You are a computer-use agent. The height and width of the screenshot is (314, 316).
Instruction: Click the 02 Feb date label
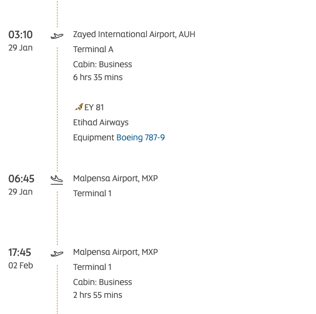click(x=20, y=266)
